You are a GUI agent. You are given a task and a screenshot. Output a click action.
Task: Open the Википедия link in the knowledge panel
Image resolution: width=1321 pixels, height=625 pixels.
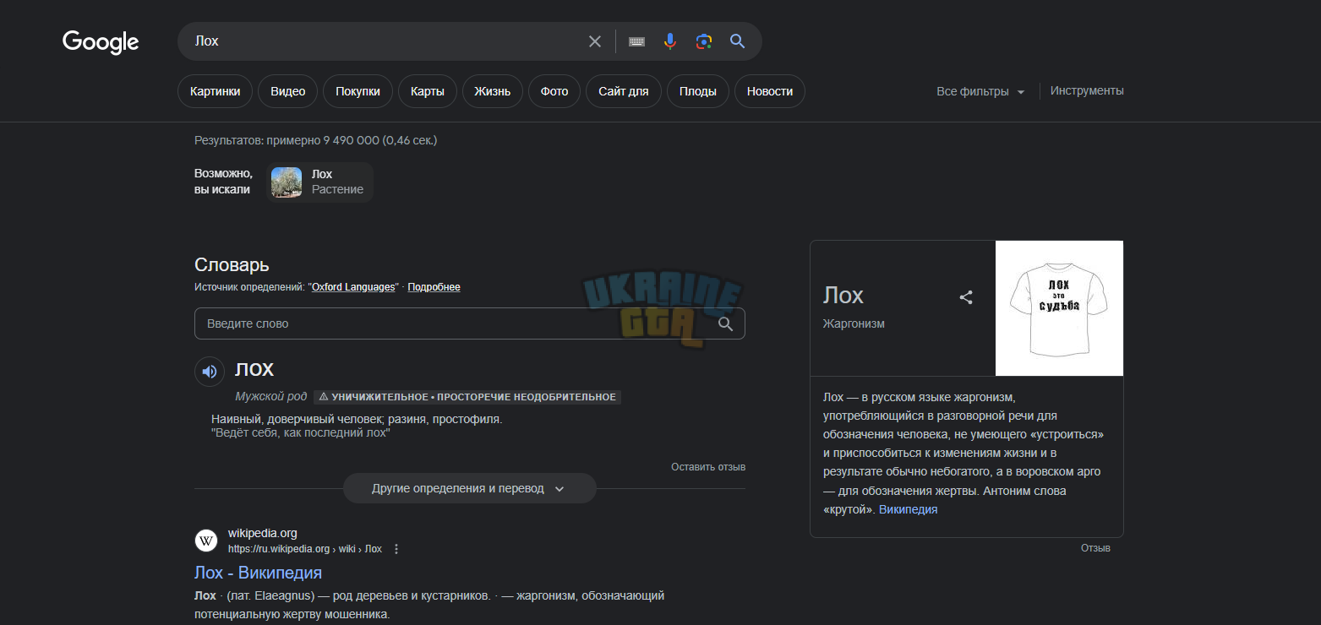pos(908,509)
